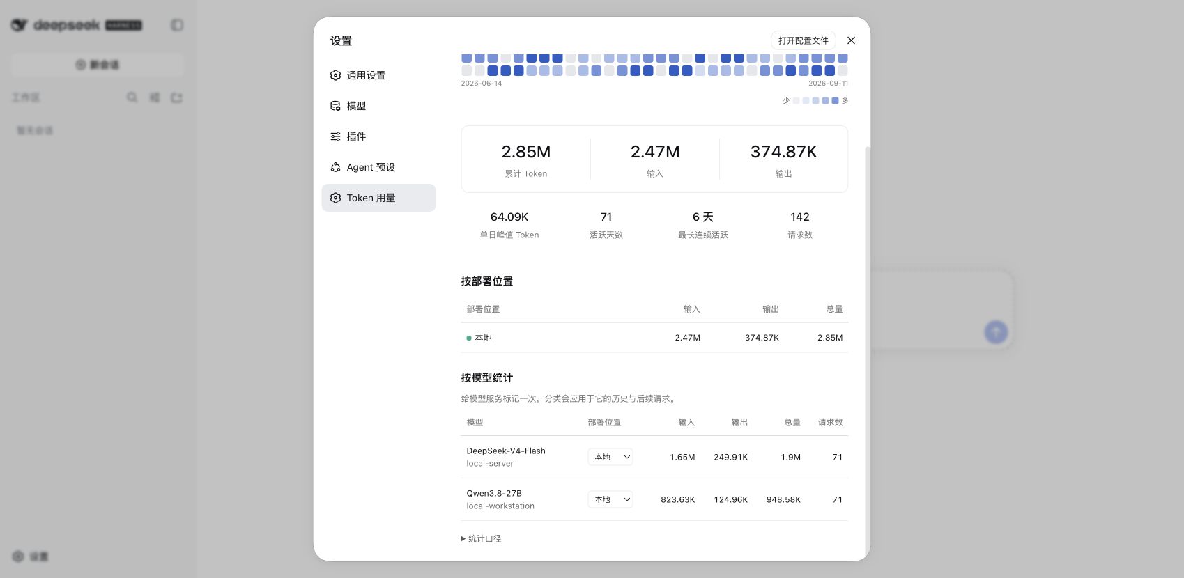Click the blue send arrow in the chat box
Image resolution: width=1184 pixels, height=578 pixels.
point(996,332)
